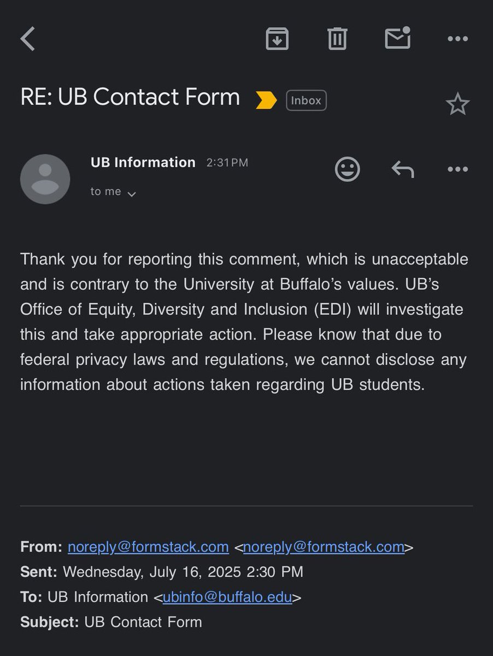Add emoji reaction with the smiley icon
The image size is (493, 656).
(348, 169)
